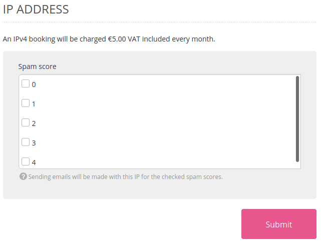Click the spam score list scrollbar
Screen dimensions: 323x242
[297, 119]
